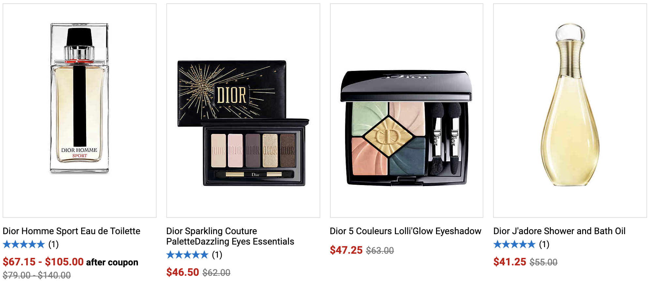Click the crossed-out $63.00 original price
651x281 pixels.
[x=380, y=250]
